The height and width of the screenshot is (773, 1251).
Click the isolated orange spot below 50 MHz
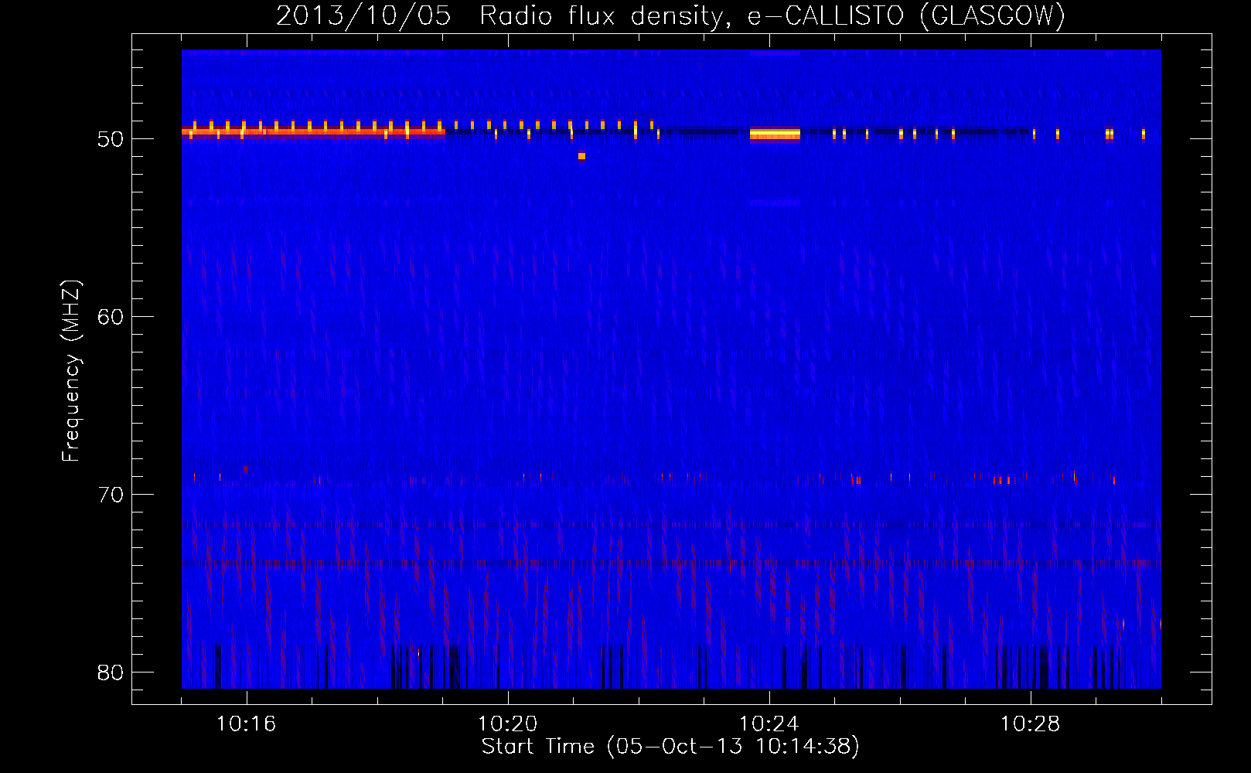[581, 156]
